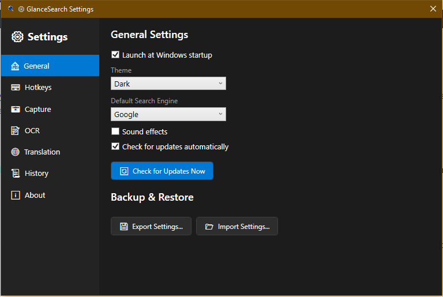This screenshot has width=443, height=297.
Task: Open the About page
Action: (x=50, y=195)
